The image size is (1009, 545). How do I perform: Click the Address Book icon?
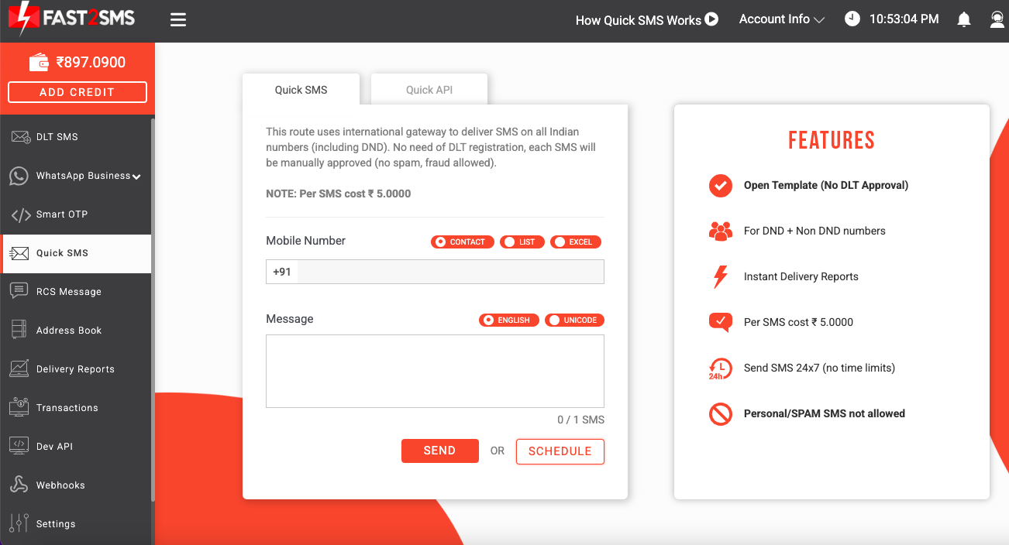tap(19, 330)
